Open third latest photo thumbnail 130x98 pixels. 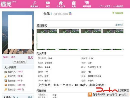tap(91, 40)
